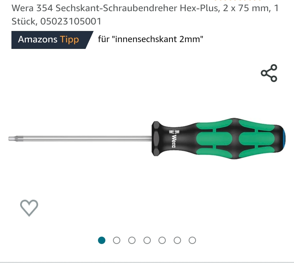The width and height of the screenshot is (294, 263).
Task: Tap the share icon
Action: pos(269,73)
